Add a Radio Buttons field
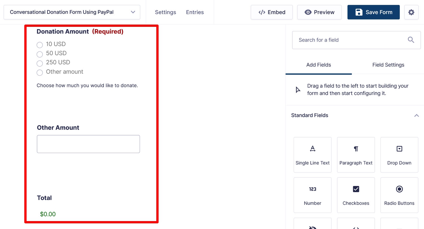 399,195
